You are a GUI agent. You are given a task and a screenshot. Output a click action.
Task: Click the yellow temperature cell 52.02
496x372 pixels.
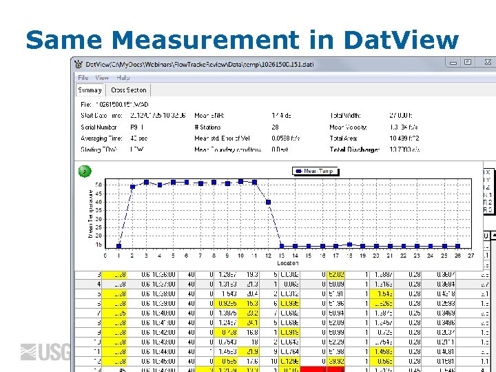[x=336, y=275]
